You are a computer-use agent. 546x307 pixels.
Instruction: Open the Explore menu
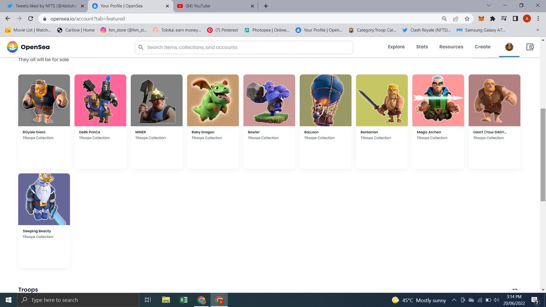point(396,47)
